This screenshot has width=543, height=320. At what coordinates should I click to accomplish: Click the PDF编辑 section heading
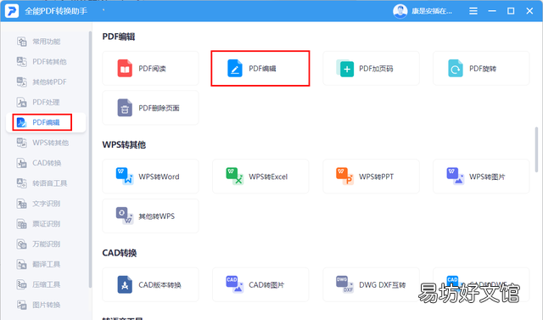(x=119, y=36)
